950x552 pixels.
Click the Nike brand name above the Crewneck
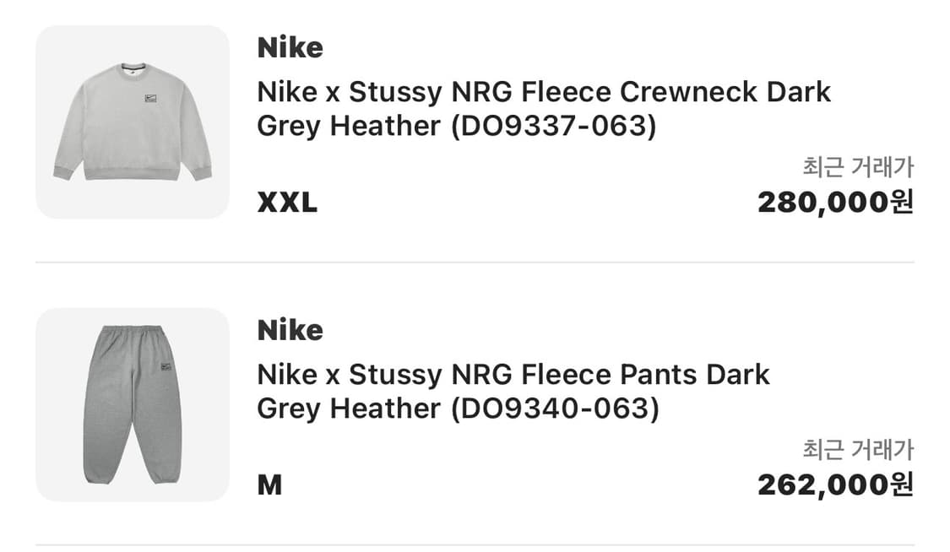[x=290, y=47]
